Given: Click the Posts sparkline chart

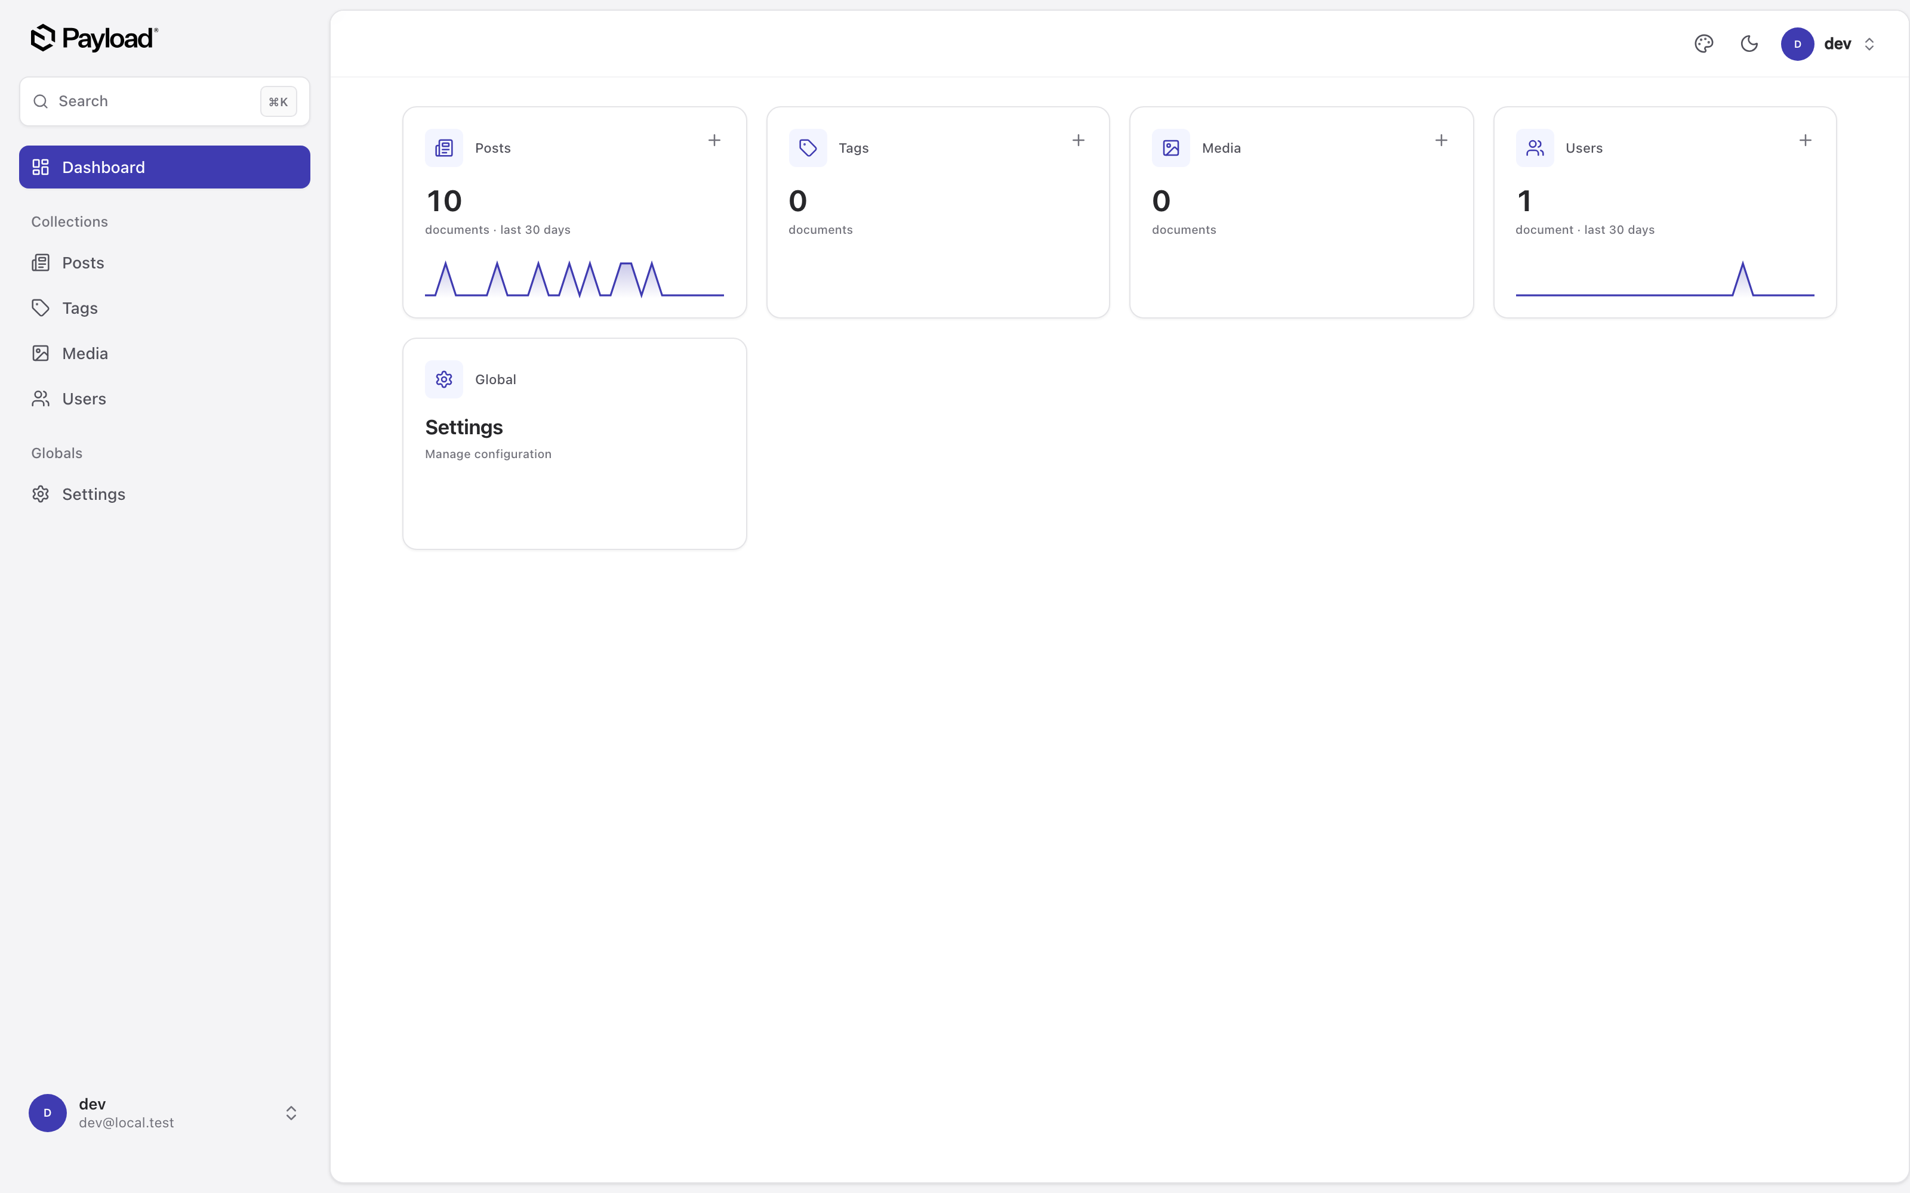Looking at the screenshot, I should (x=575, y=279).
